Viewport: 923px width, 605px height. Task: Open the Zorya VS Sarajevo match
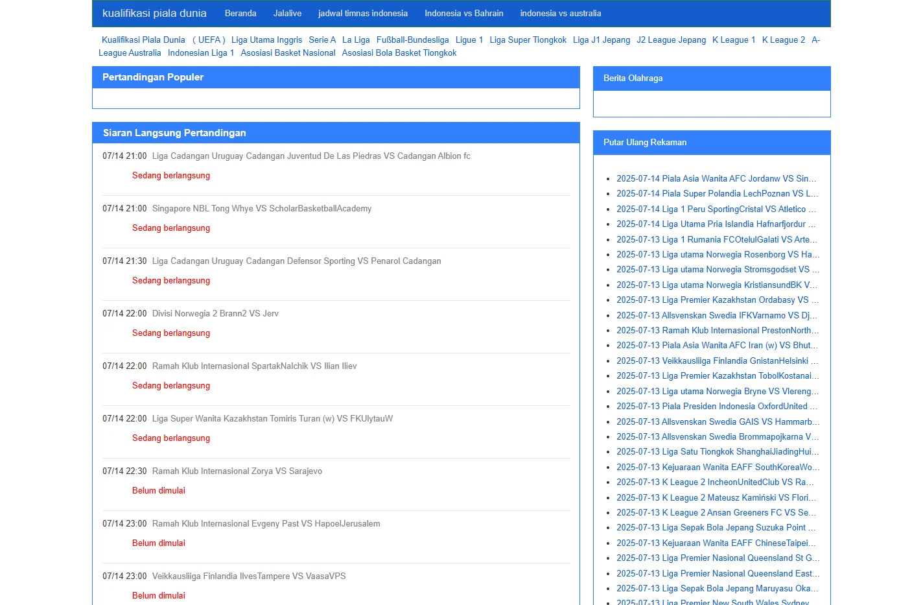click(x=237, y=471)
